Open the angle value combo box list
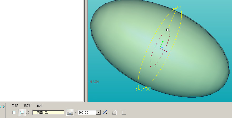 pyautogui.click(x=98, y=112)
